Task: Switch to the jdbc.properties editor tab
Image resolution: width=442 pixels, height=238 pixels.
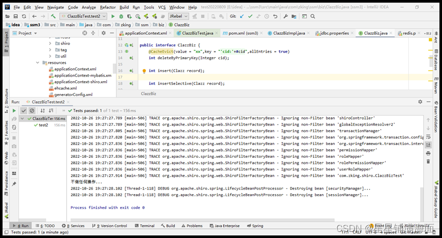Action: [334, 33]
